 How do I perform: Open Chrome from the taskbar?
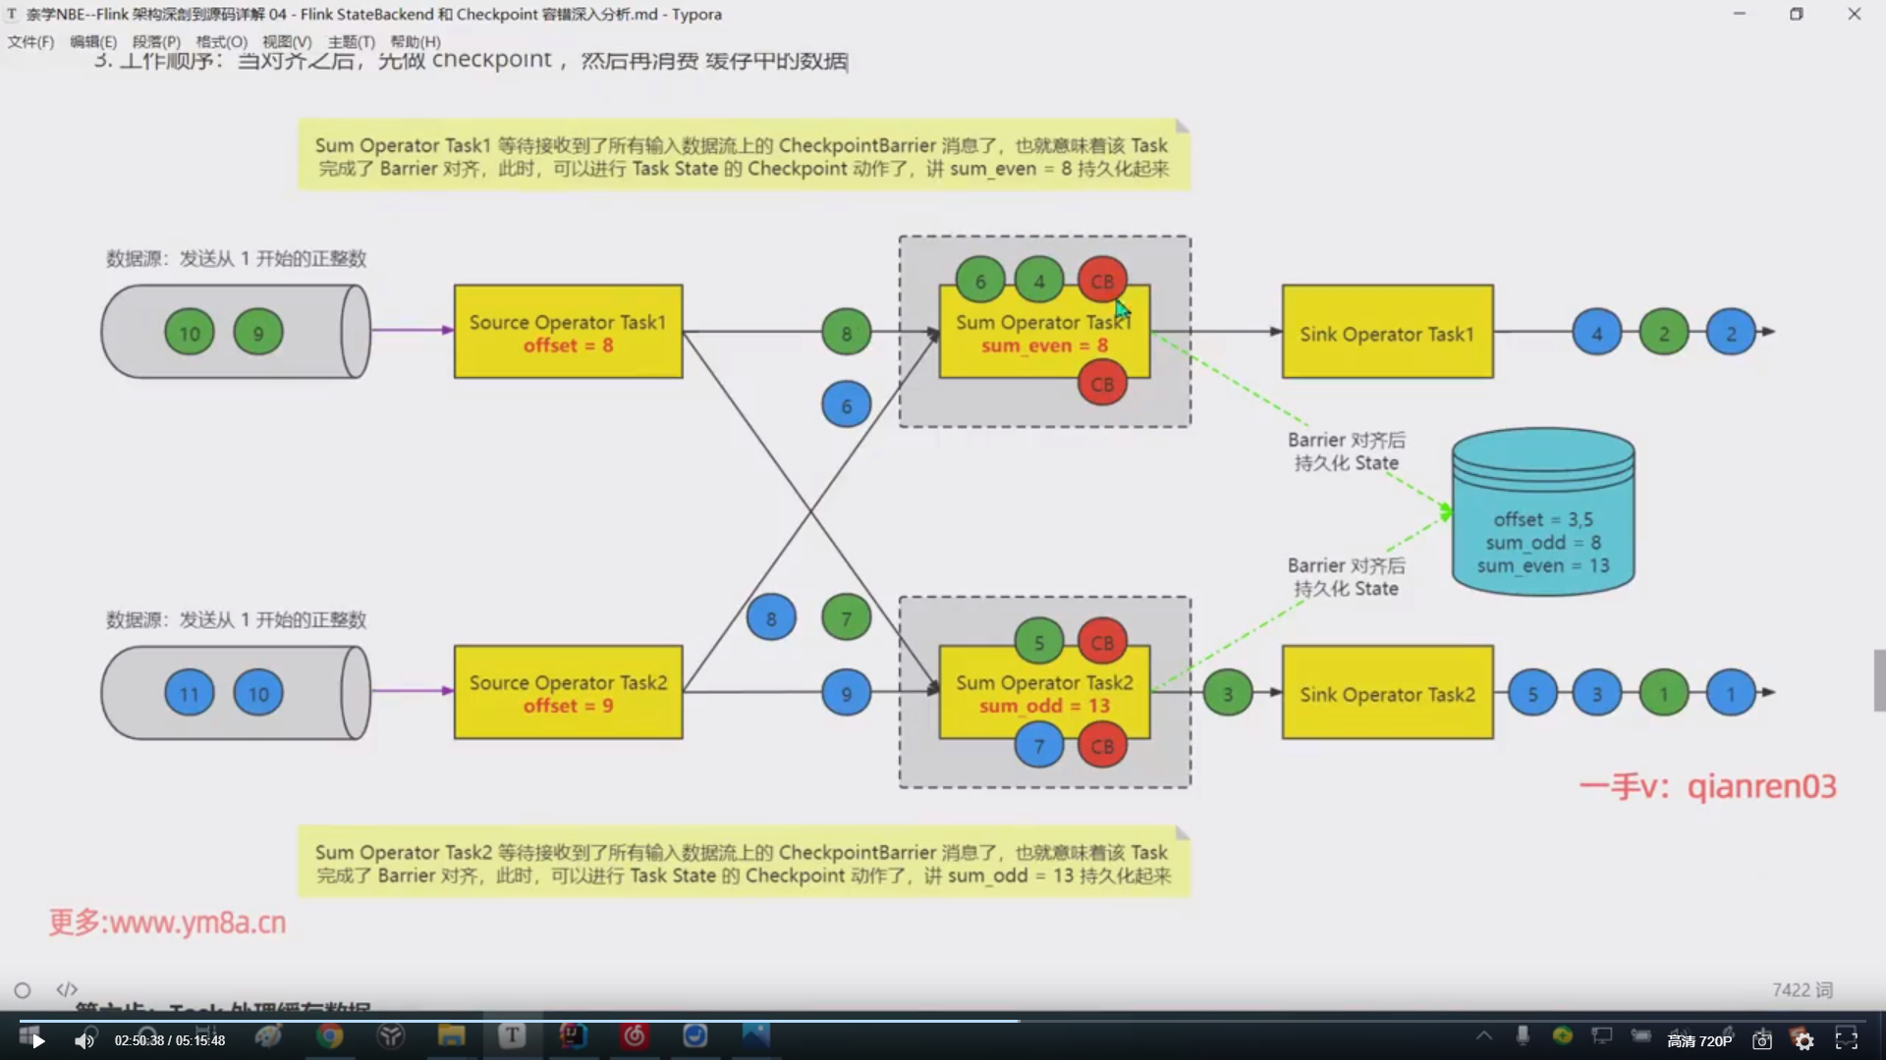click(330, 1035)
